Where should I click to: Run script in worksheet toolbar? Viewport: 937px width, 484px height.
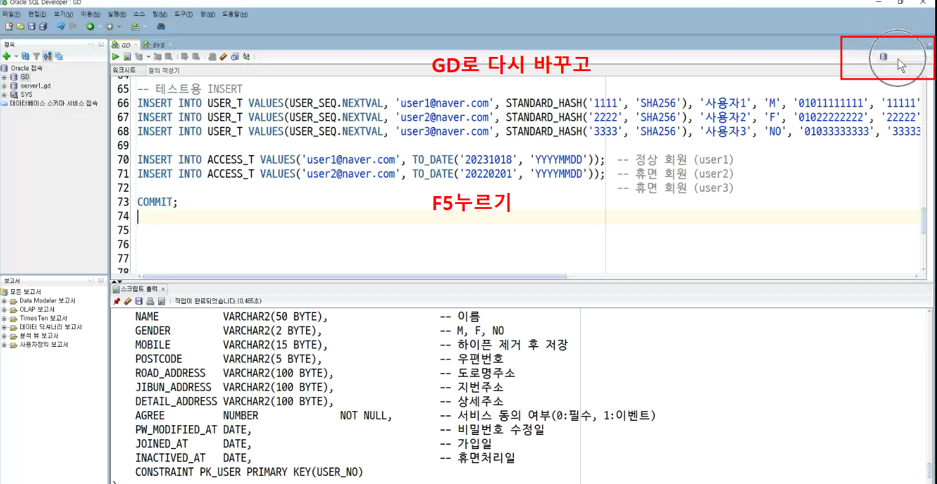coord(126,56)
